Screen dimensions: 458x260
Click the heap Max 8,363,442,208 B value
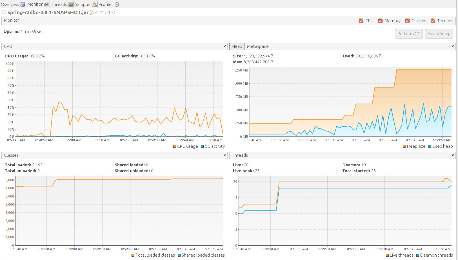coord(258,62)
